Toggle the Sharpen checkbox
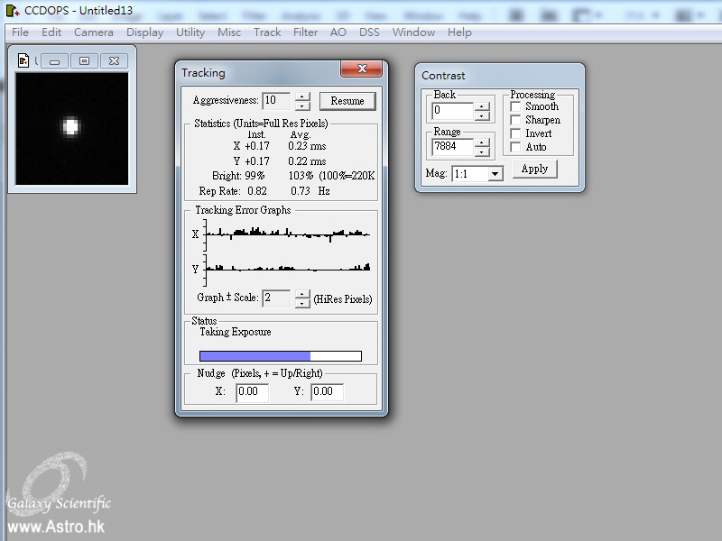 click(515, 120)
